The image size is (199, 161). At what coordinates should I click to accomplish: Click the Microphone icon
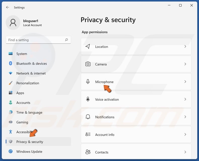(x=88, y=82)
